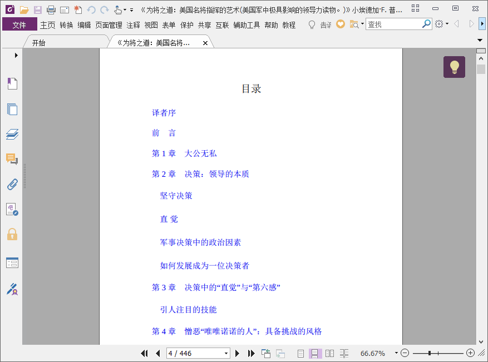Open the attachments paperclip panel

click(12, 185)
